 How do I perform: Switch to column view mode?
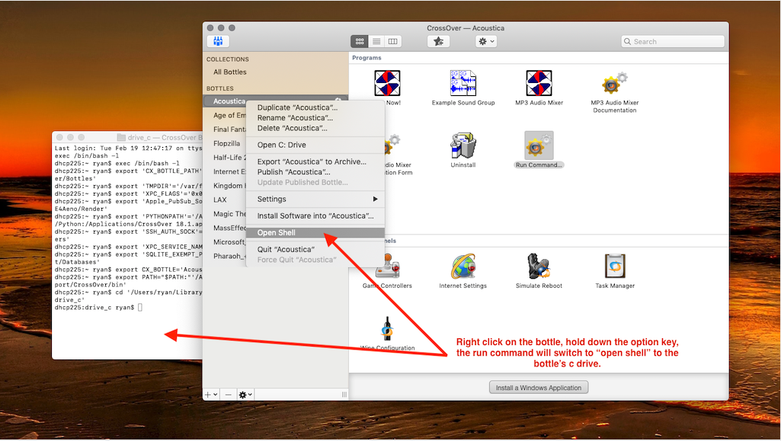[x=393, y=41]
